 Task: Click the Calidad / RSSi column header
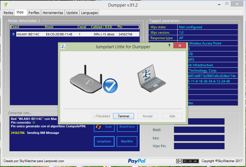pos(101,27)
